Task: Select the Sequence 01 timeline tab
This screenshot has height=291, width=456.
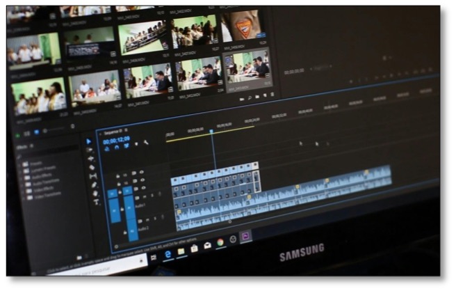Action: (111, 132)
